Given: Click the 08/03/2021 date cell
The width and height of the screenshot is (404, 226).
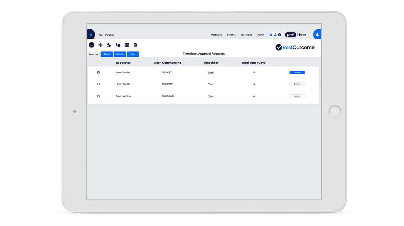Looking at the screenshot, I should point(168,96).
